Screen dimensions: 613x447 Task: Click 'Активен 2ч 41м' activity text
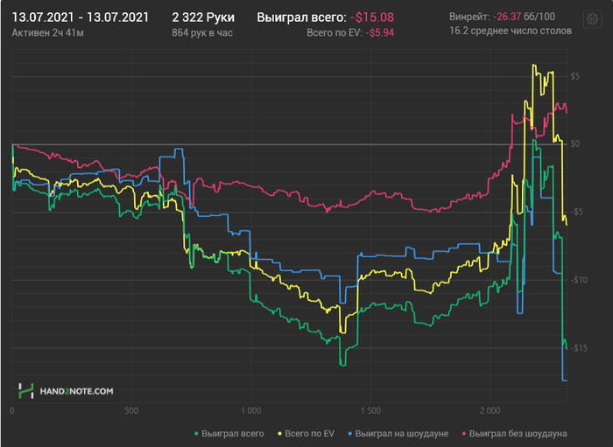click(47, 32)
